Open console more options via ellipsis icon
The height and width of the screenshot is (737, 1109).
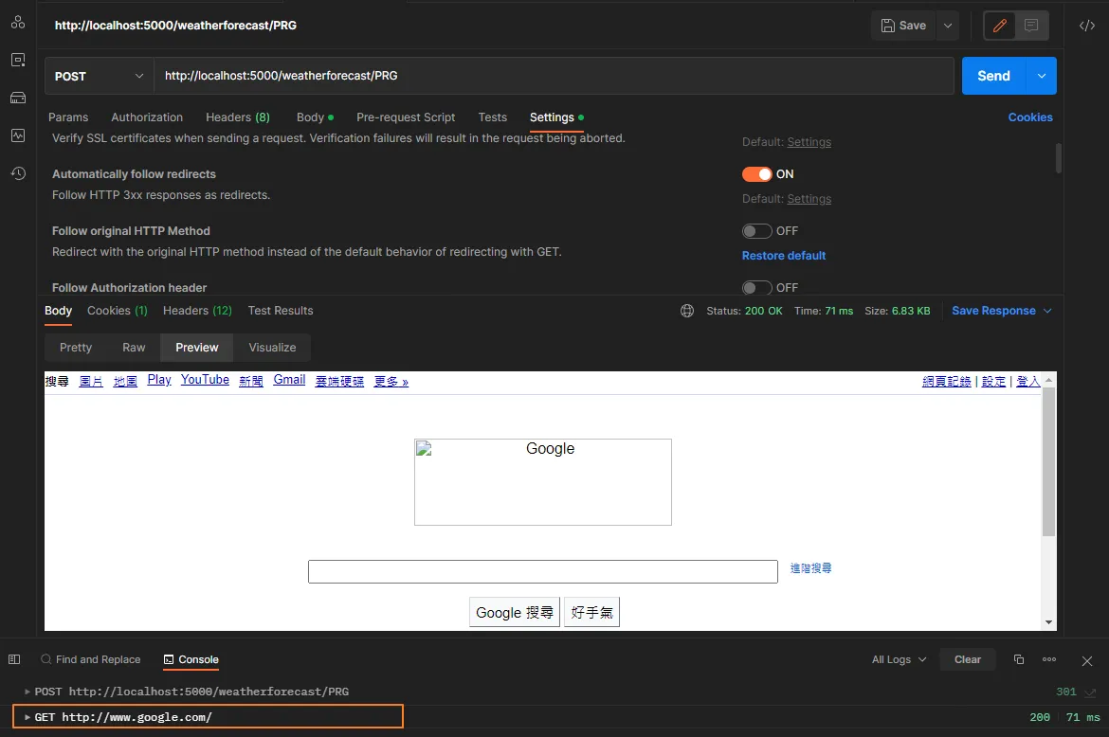1049,659
